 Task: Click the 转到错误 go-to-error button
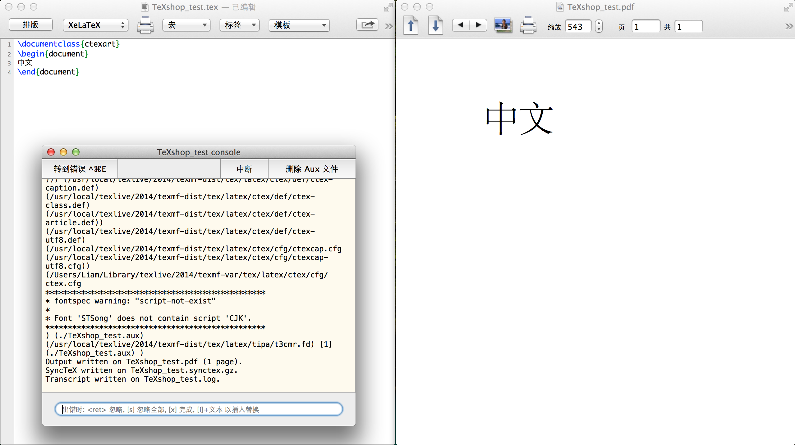coord(80,169)
